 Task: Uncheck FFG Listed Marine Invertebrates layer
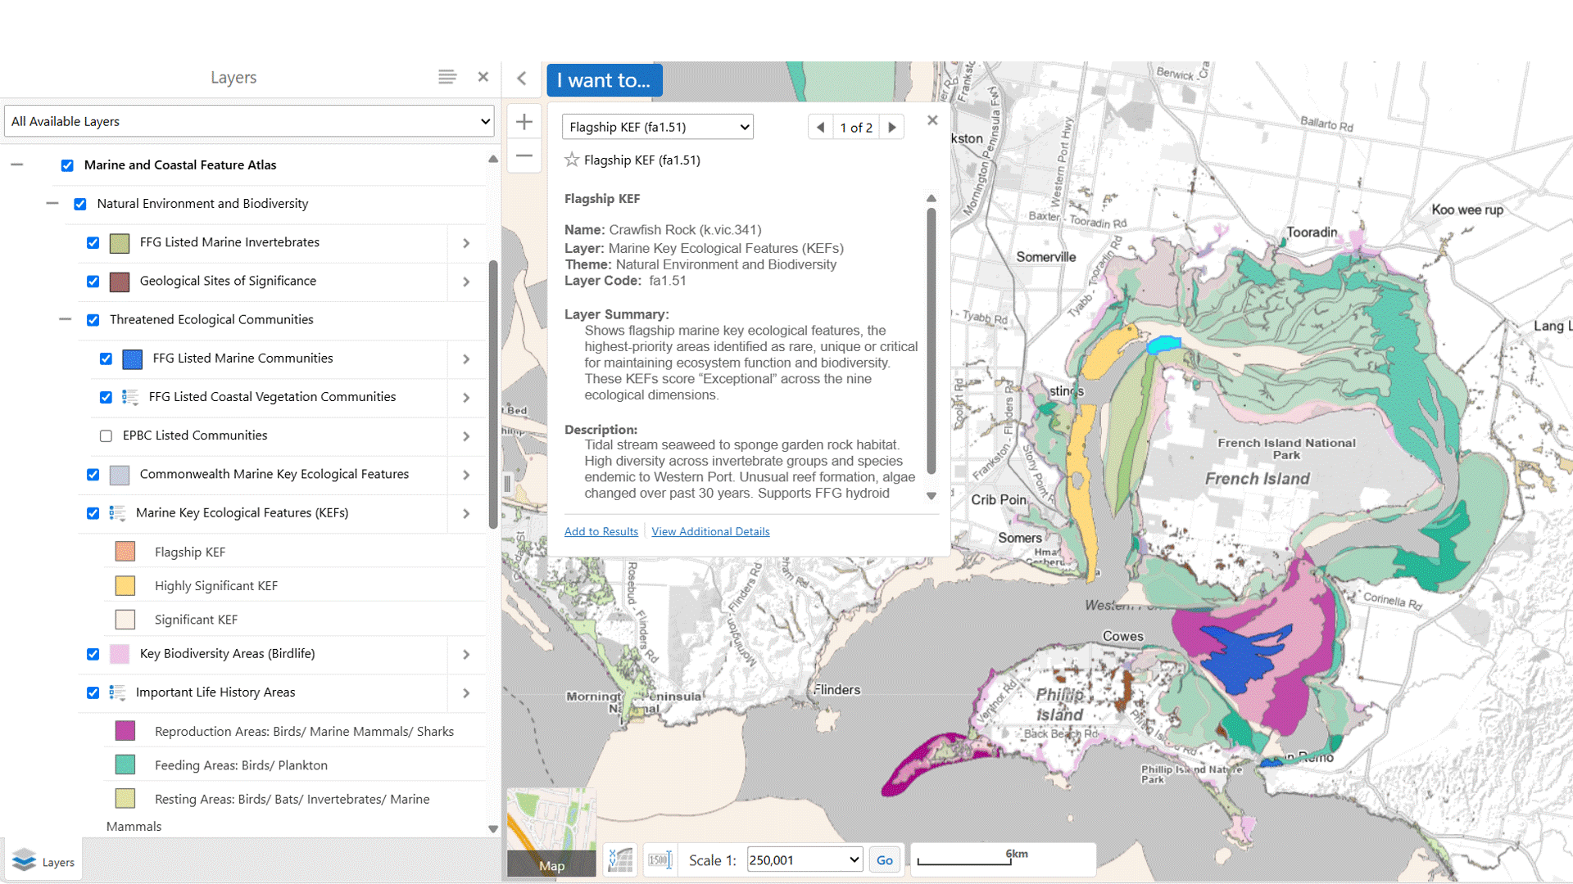click(x=93, y=243)
